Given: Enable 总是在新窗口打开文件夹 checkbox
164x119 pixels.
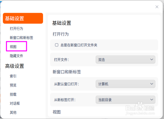Looking at the screenshot, I should coord(56,45).
